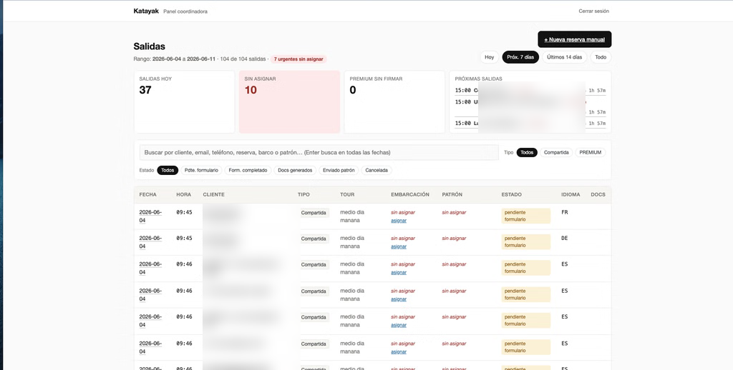The height and width of the screenshot is (370, 733).
Task: Click 'medio dia manana' tour in FR row
Action: pos(352,216)
